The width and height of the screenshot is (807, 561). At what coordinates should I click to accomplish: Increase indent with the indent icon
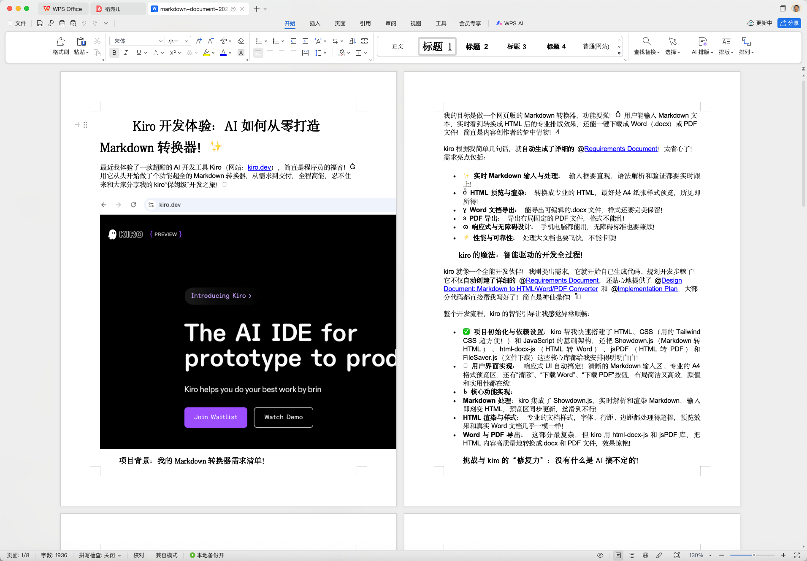(x=305, y=41)
